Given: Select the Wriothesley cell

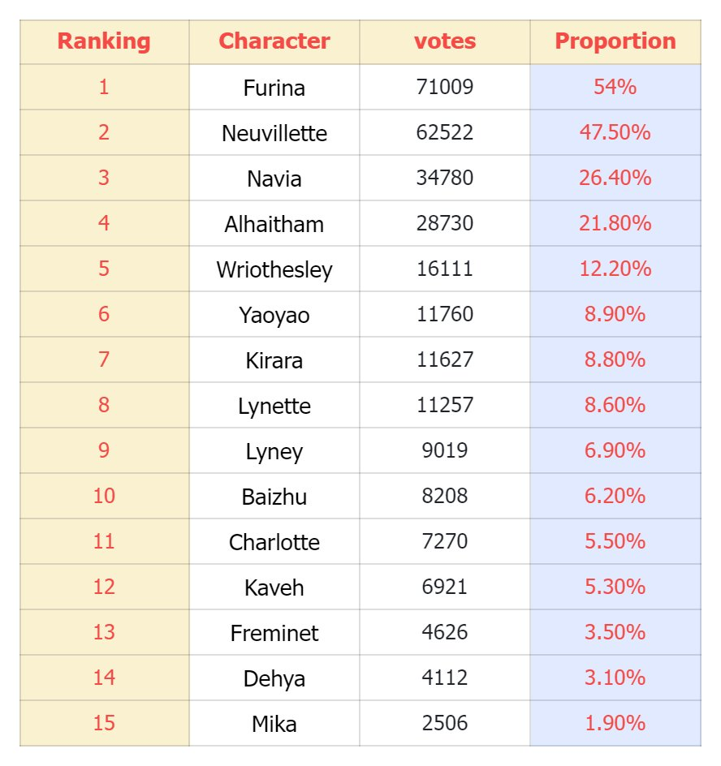Looking at the screenshot, I should 274,269.
